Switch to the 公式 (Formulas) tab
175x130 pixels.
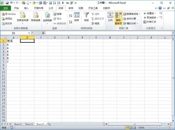point(51,8)
